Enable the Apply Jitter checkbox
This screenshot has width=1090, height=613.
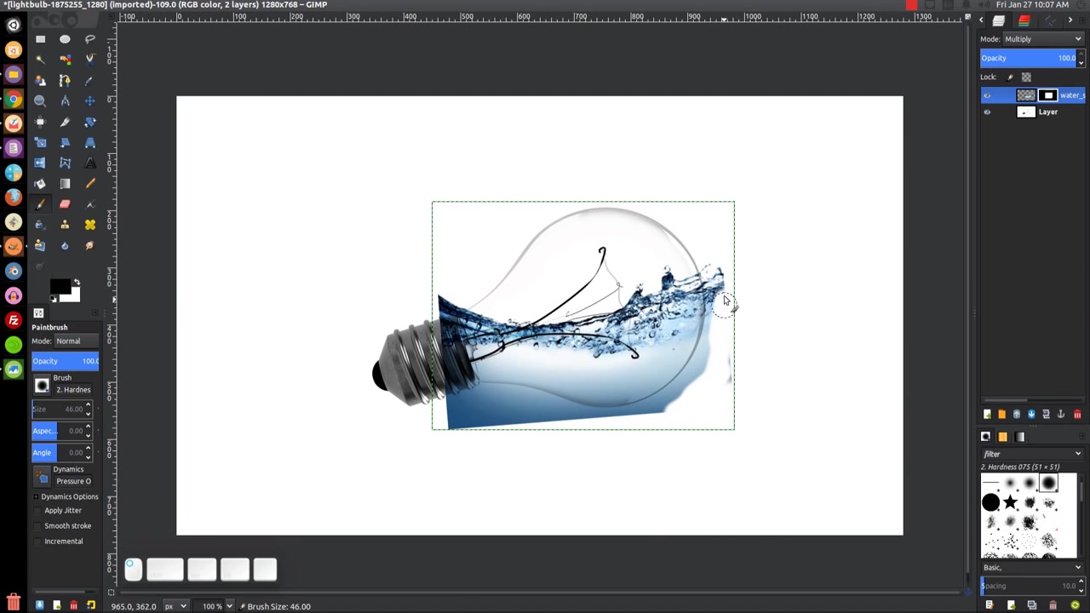point(38,511)
